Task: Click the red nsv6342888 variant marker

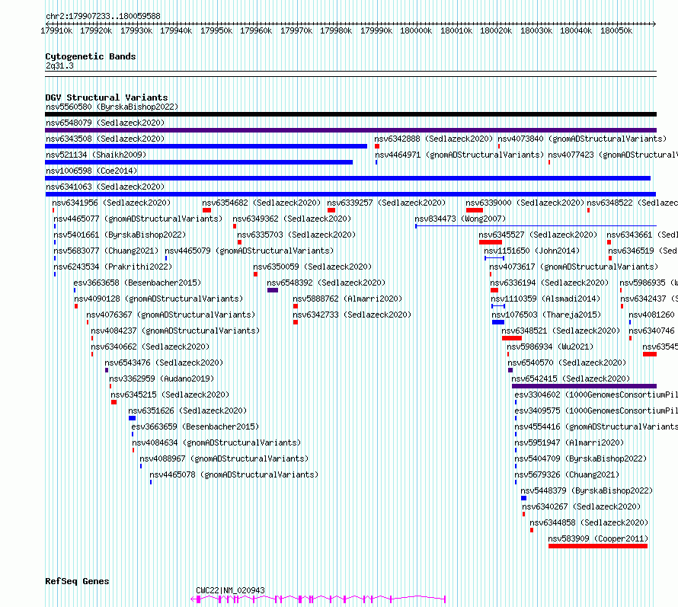Action: [377, 146]
